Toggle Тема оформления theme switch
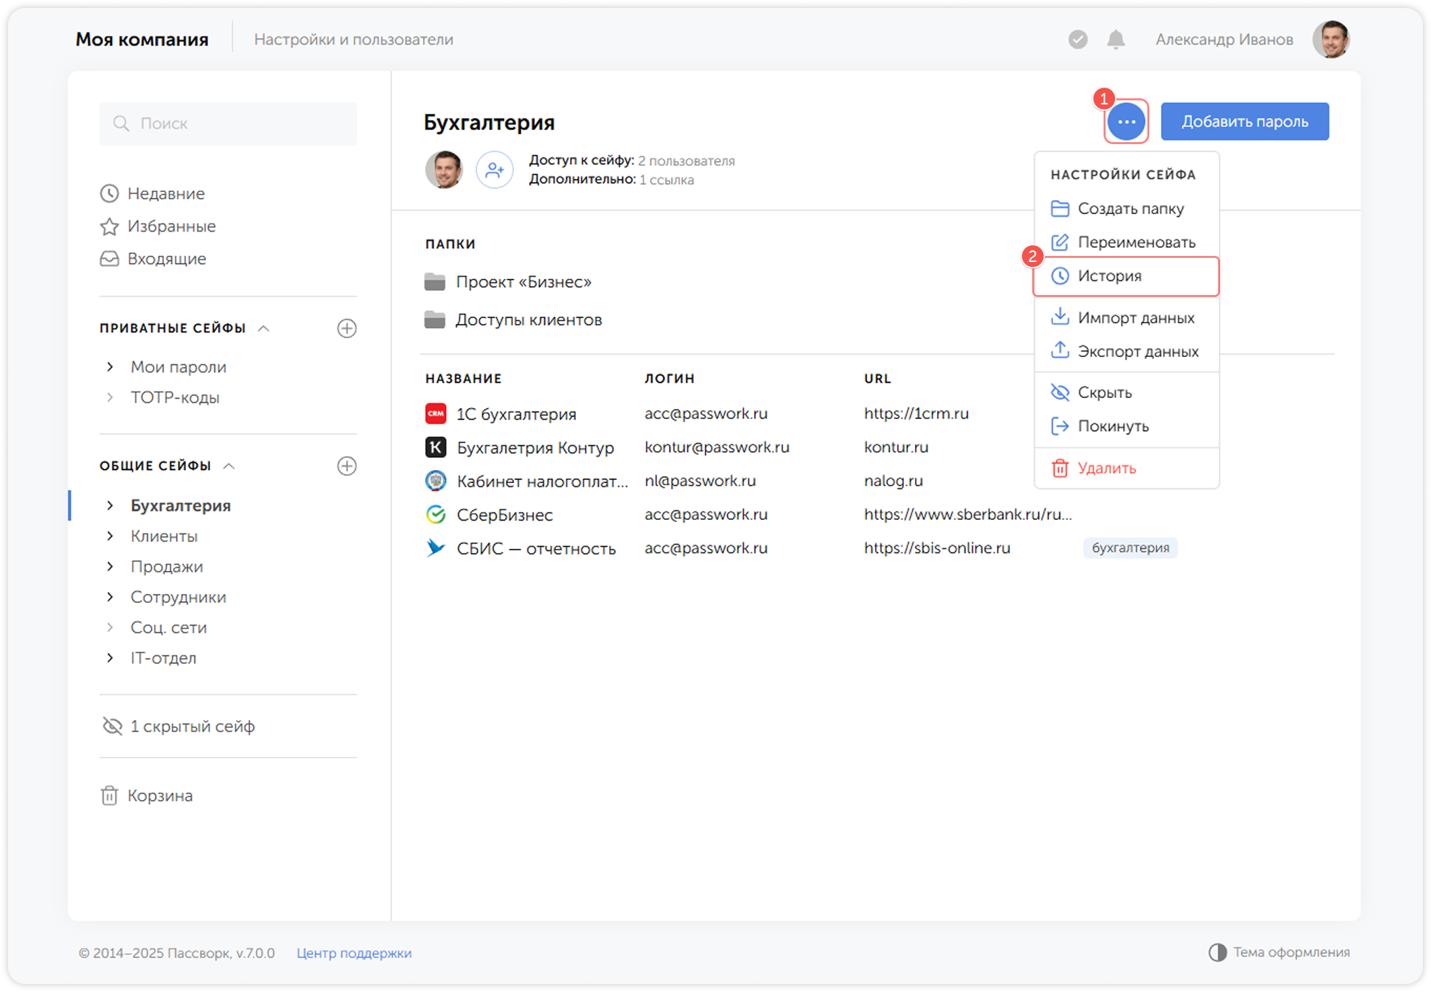The width and height of the screenshot is (1431, 992). (1279, 952)
